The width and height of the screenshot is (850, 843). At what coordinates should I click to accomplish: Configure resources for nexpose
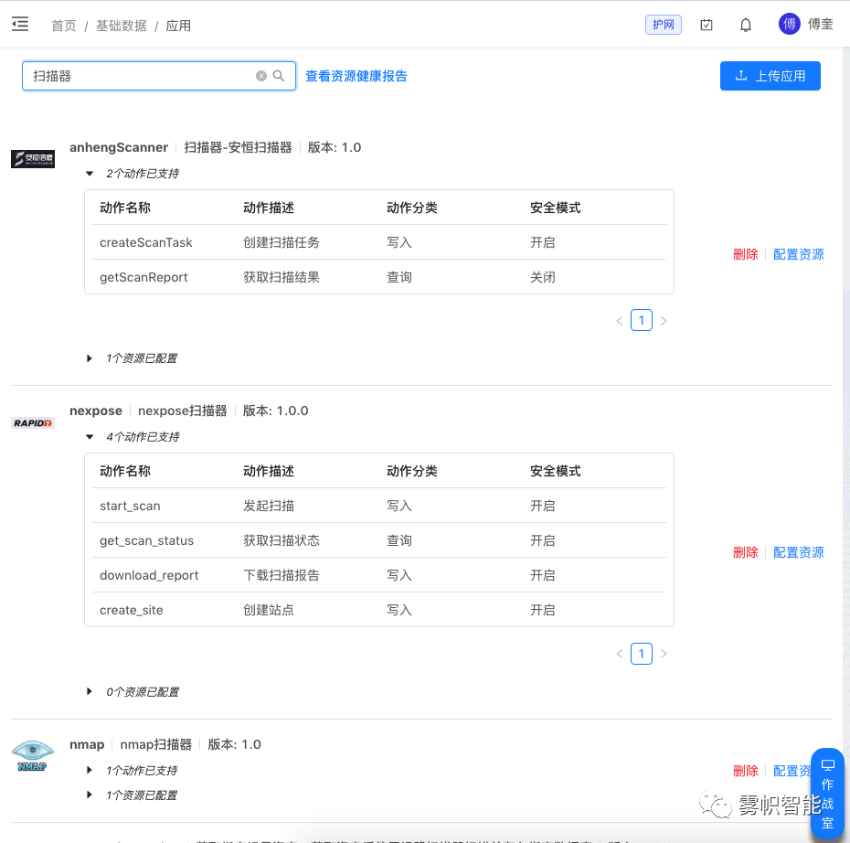(x=799, y=552)
